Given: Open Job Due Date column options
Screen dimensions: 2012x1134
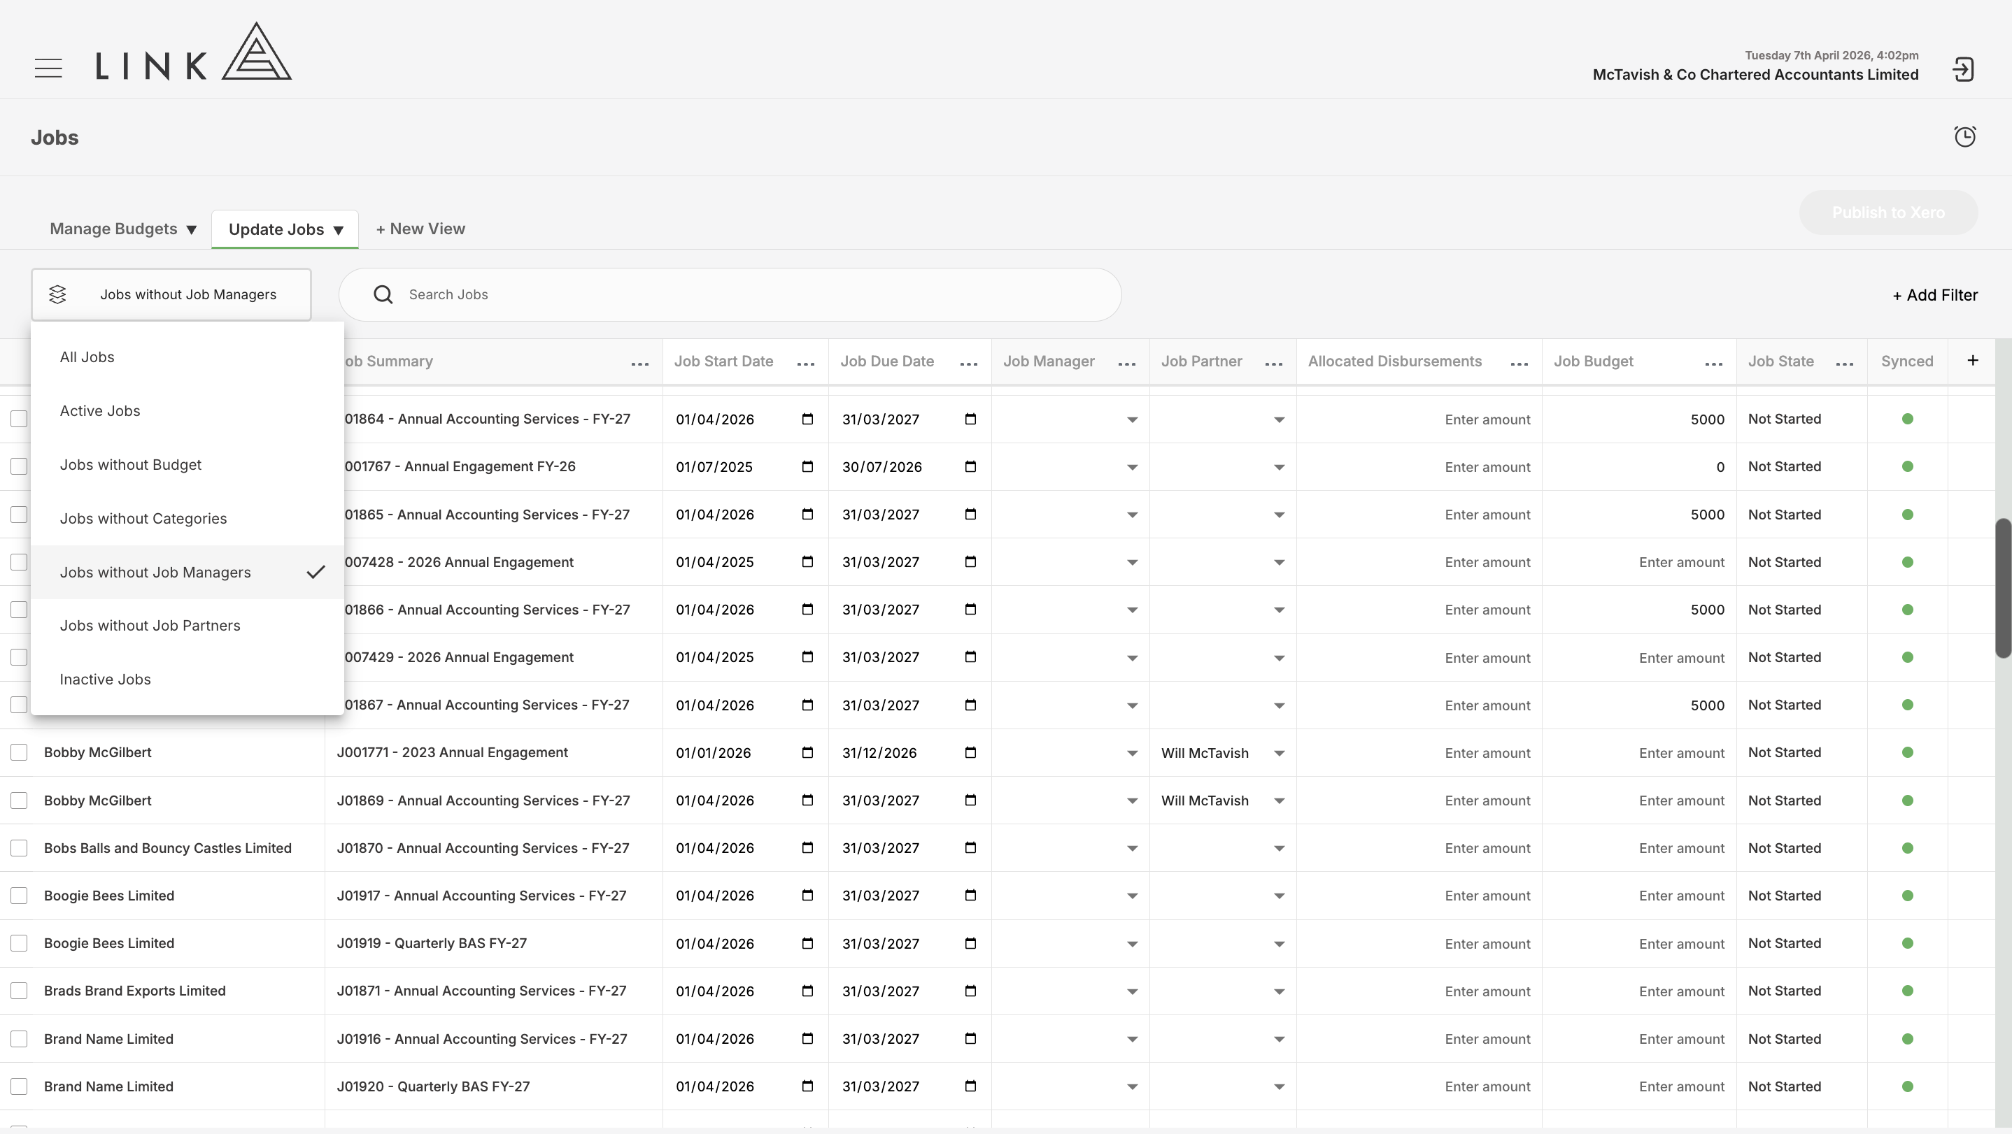Looking at the screenshot, I should click(968, 364).
